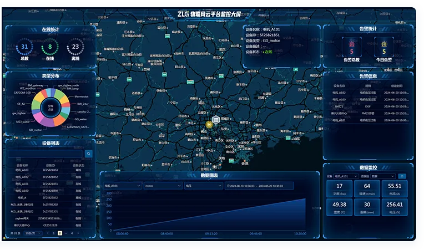The image size is (424, 250).
Task: Select page 2 in device list pagination
Action: 60,233
